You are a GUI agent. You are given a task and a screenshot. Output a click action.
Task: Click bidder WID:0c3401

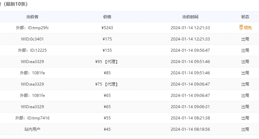click(x=32, y=39)
